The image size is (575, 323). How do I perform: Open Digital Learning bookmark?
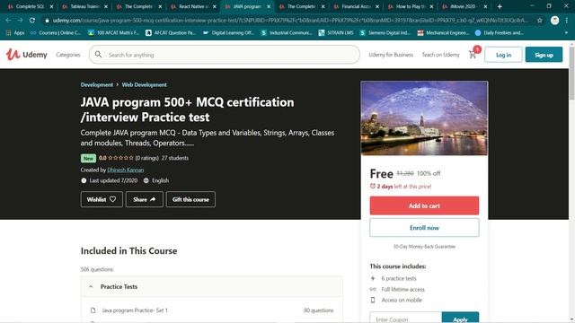coord(228,33)
